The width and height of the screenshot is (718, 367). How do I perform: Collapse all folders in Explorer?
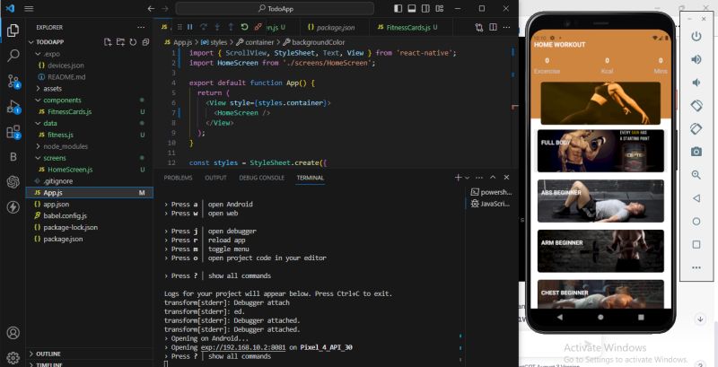pyautogui.click(x=145, y=42)
